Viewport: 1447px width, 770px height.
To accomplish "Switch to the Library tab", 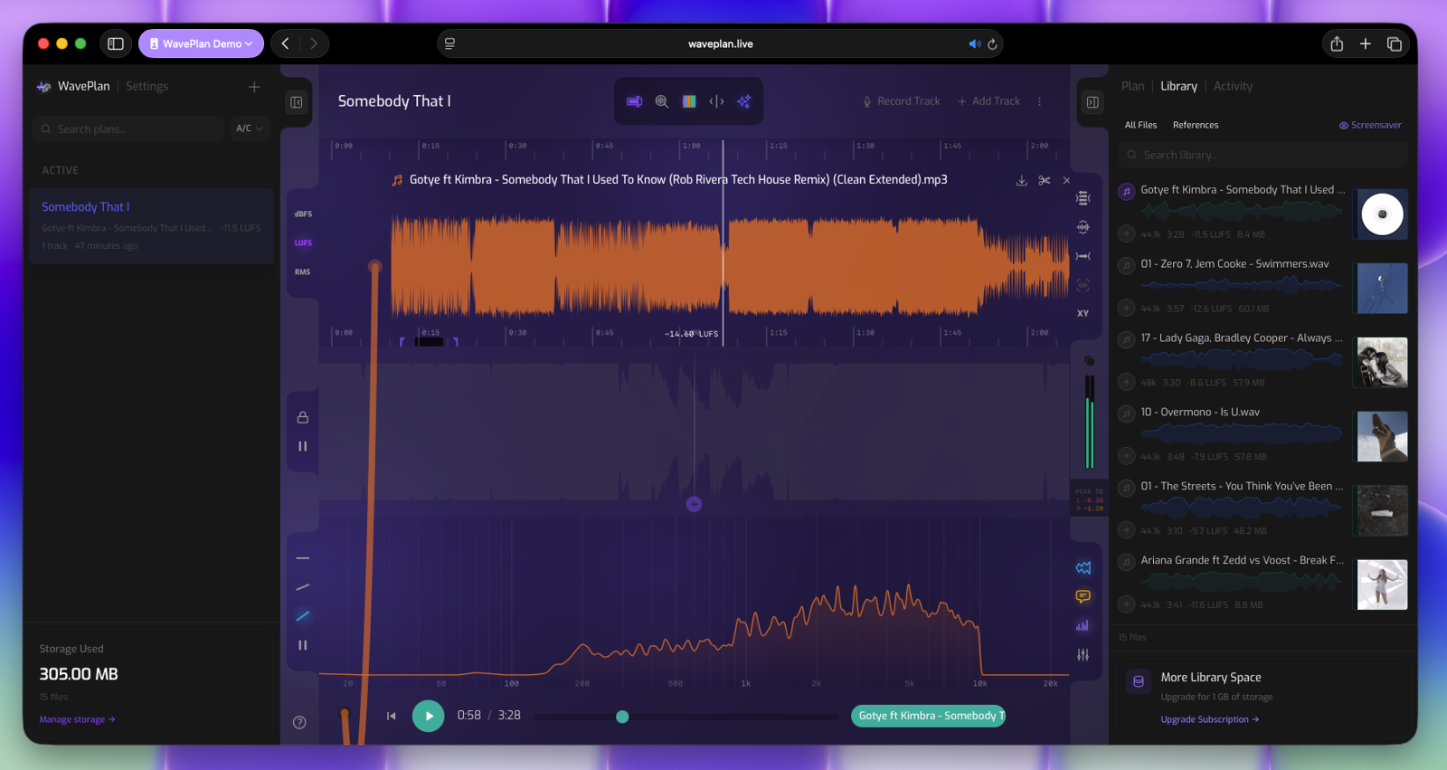I will [1178, 86].
